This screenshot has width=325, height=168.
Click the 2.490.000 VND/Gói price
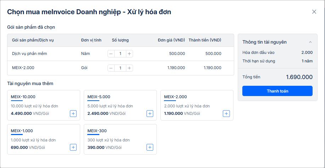coord(106,113)
